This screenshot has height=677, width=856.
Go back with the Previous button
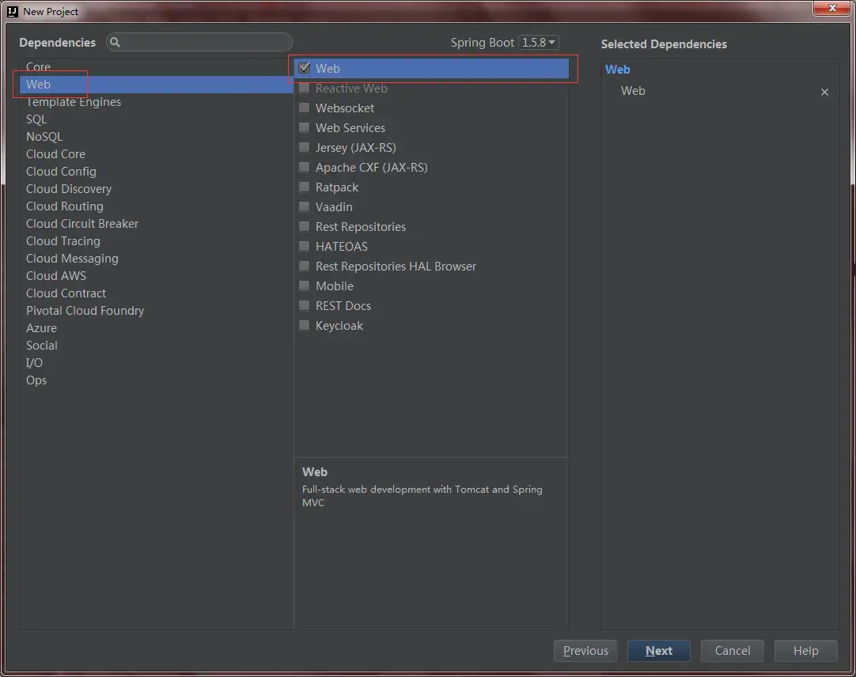(585, 651)
